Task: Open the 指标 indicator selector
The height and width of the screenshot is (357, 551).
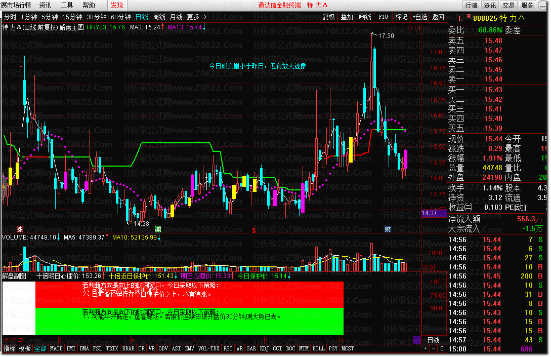Action: tap(10, 348)
